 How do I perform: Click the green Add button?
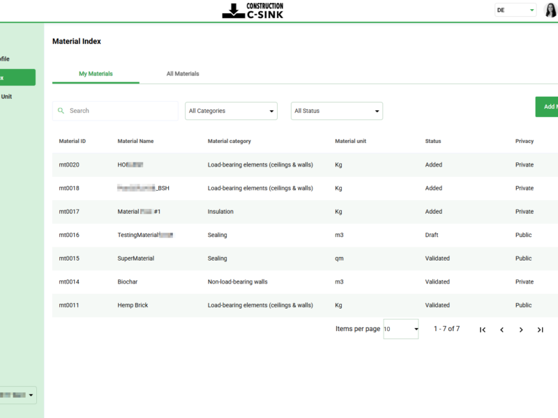547,107
